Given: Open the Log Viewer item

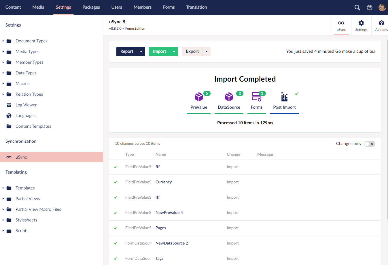Looking at the screenshot, I should 26,105.
